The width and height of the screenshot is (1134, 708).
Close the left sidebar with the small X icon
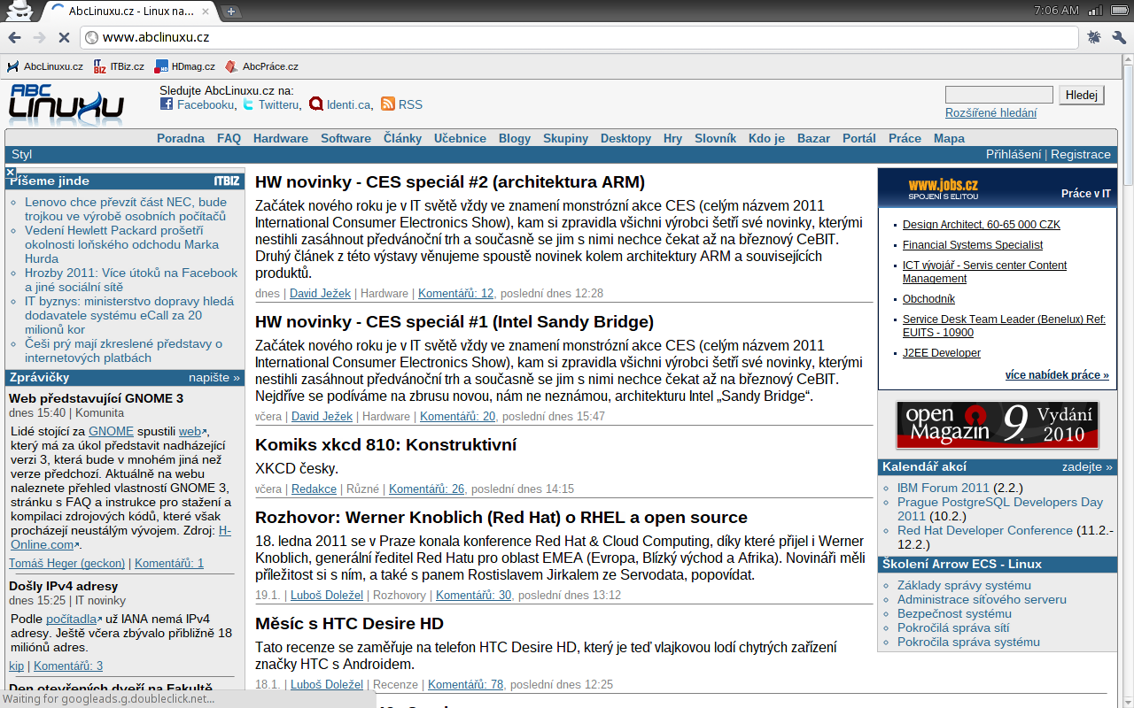tap(11, 173)
